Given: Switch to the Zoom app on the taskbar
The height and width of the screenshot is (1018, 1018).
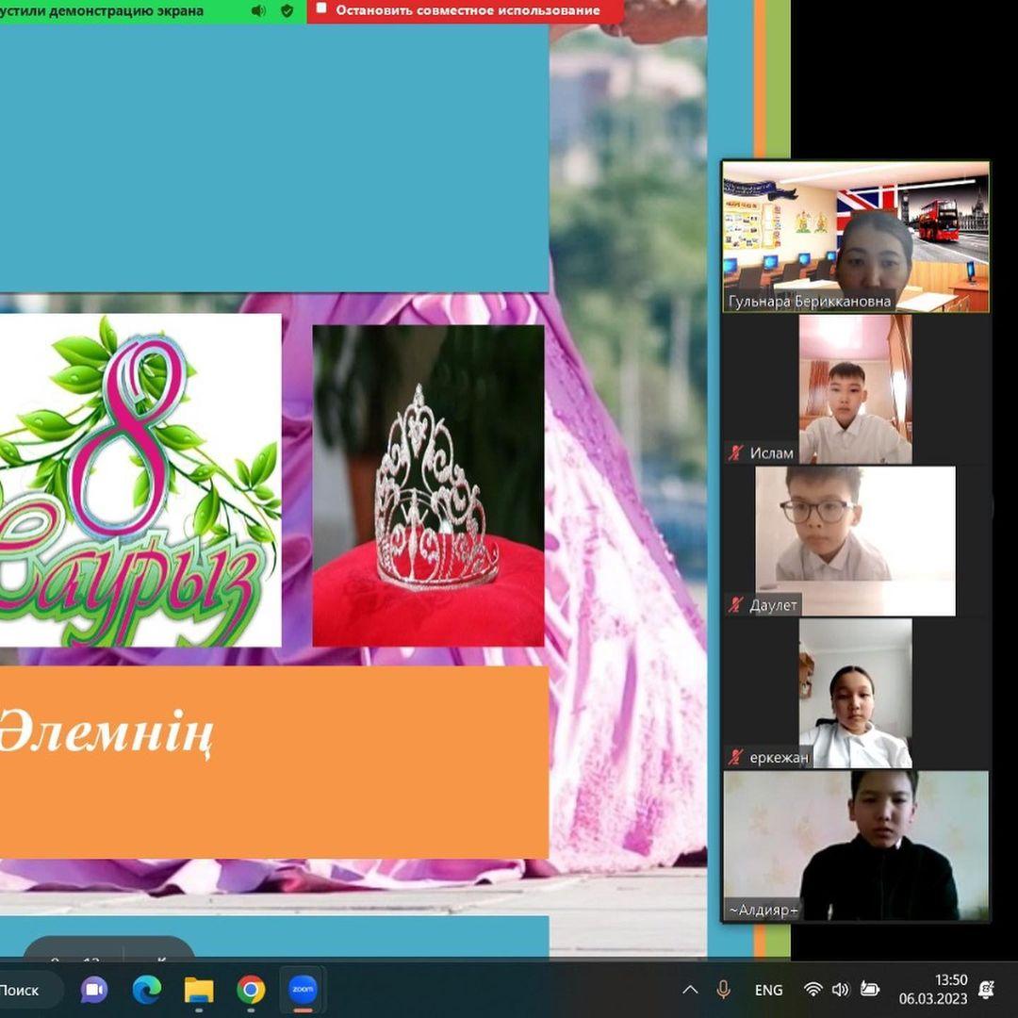Looking at the screenshot, I should [303, 990].
